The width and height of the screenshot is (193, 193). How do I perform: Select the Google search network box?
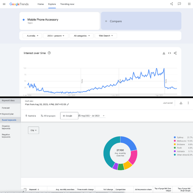pyautogui.click(x=69, y=116)
